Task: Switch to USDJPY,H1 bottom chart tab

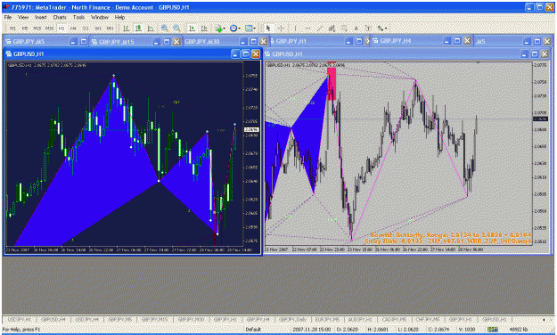Action: tap(20, 320)
